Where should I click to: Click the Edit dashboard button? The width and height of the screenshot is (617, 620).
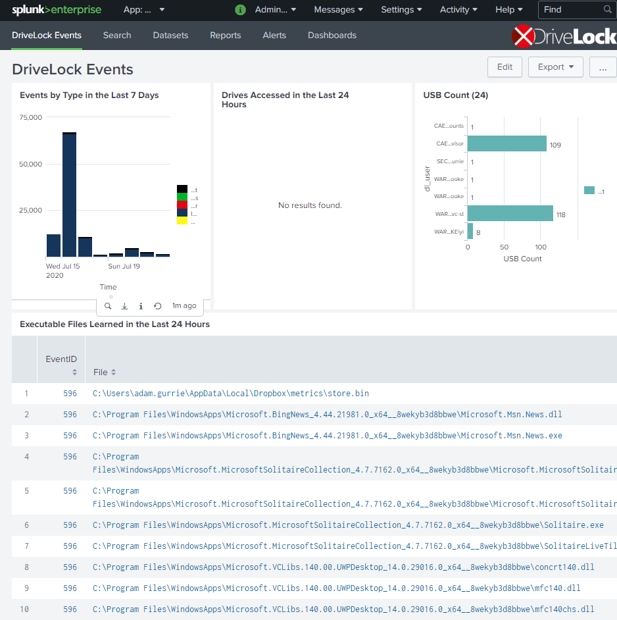(x=505, y=67)
